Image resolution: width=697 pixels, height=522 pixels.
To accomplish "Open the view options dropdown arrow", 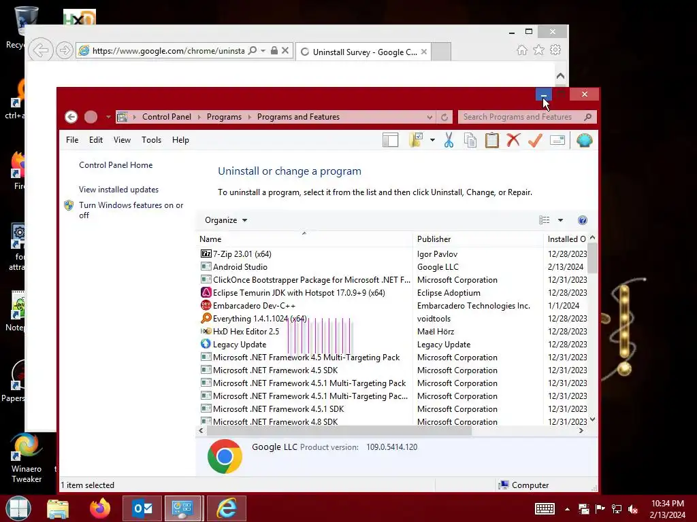I will coord(560,220).
